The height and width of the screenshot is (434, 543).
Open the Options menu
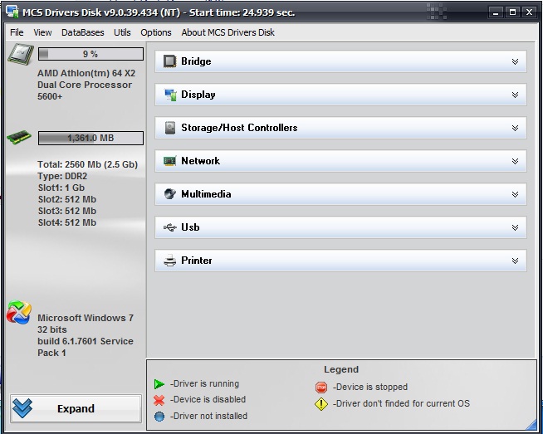click(156, 32)
